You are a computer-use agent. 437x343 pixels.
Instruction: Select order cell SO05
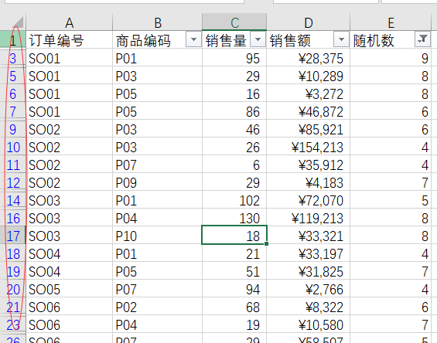(69, 289)
